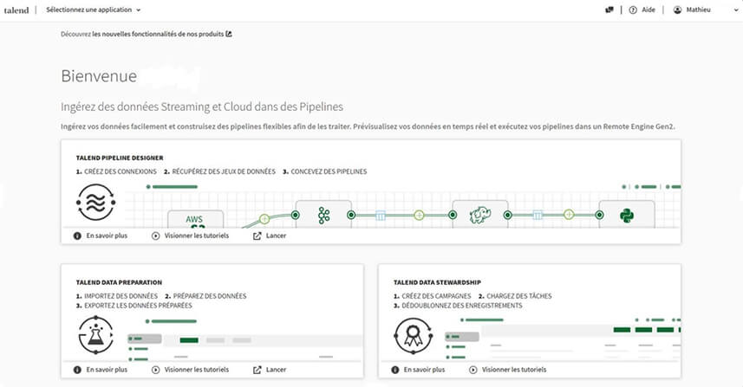This screenshot has width=743, height=387.
Task: Launch Talend Data Preparation with Lancer
Action: [270, 370]
